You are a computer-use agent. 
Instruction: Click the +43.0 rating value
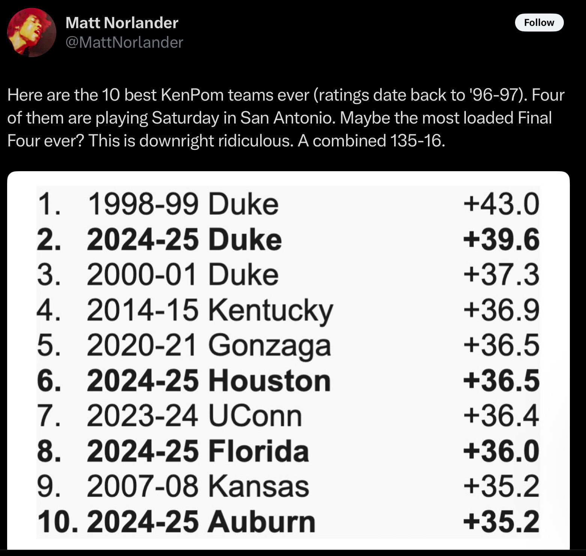(x=501, y=204)
